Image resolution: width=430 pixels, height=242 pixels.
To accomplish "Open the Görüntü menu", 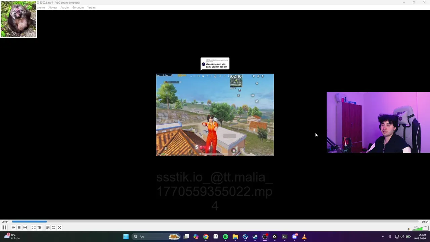I will (x=41, y=7).
